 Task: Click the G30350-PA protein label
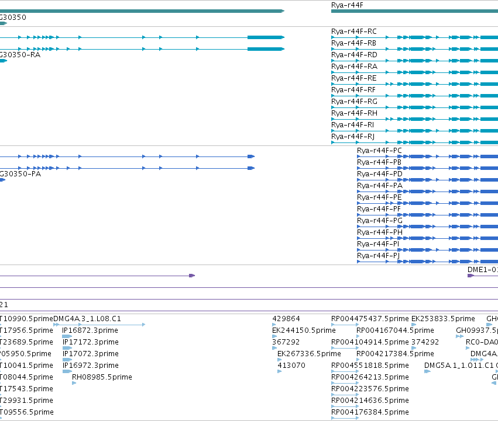(20, 175)
